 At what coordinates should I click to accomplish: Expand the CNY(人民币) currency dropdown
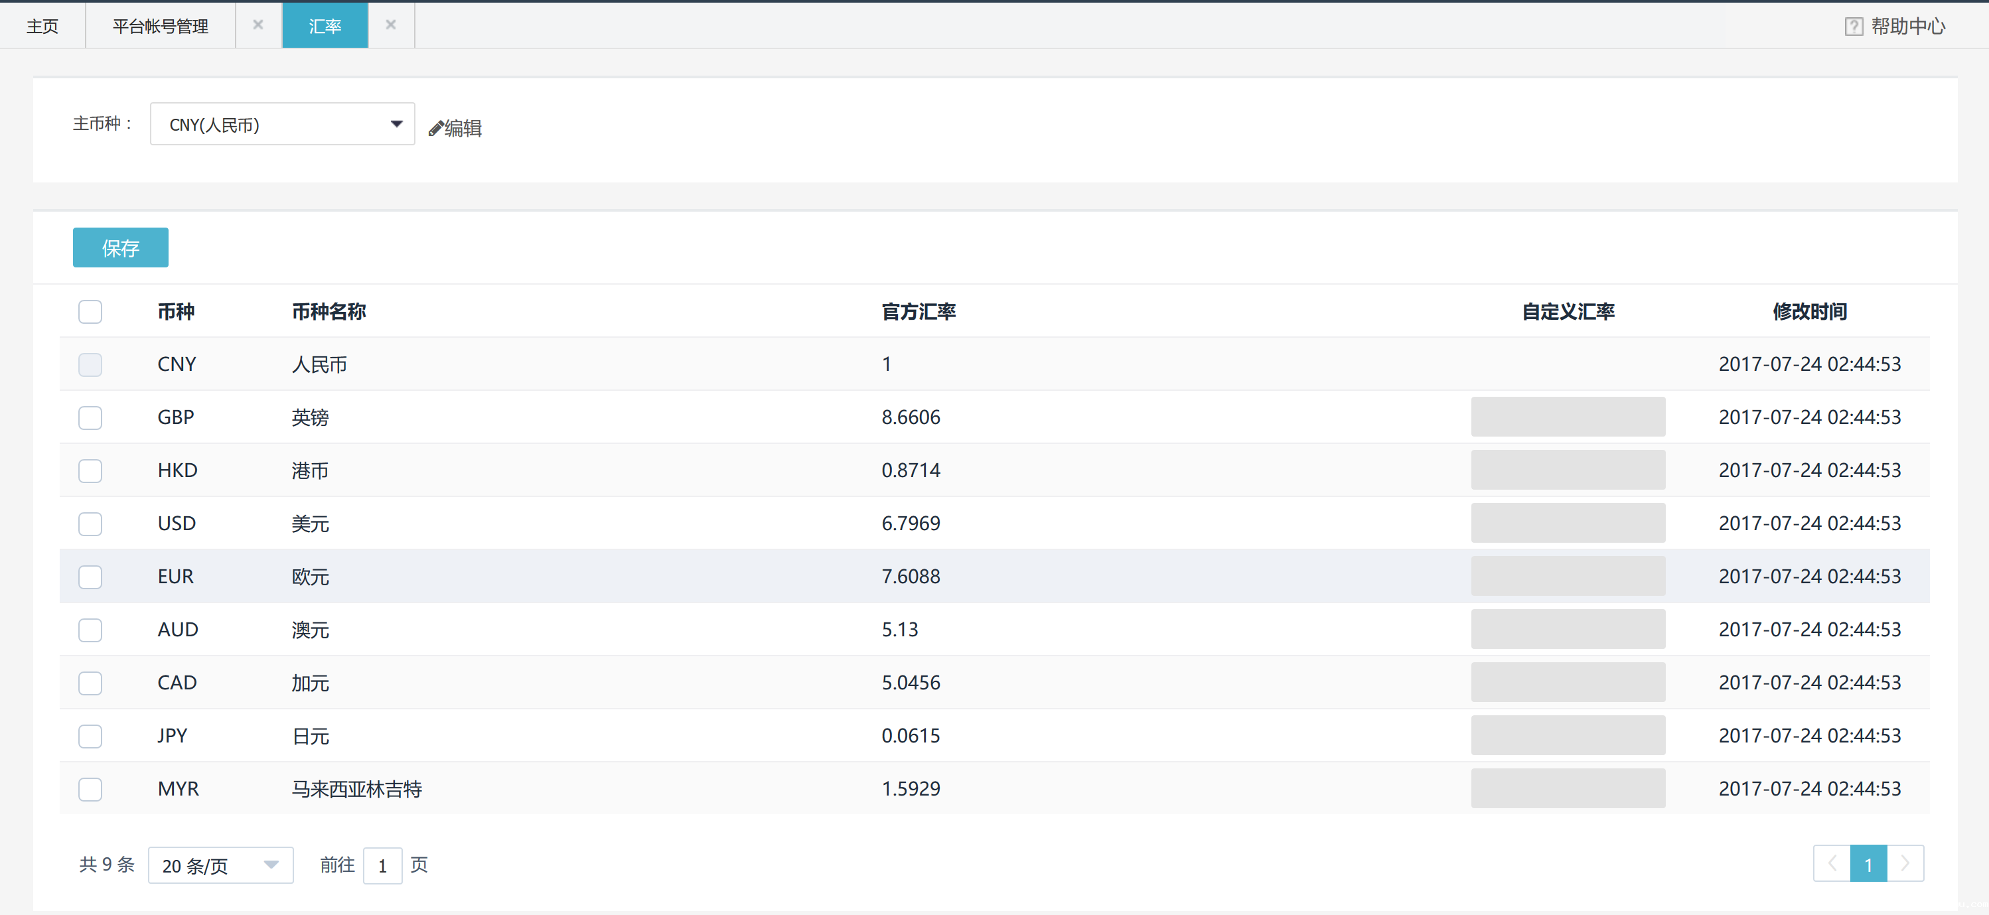tap(281, 124)
